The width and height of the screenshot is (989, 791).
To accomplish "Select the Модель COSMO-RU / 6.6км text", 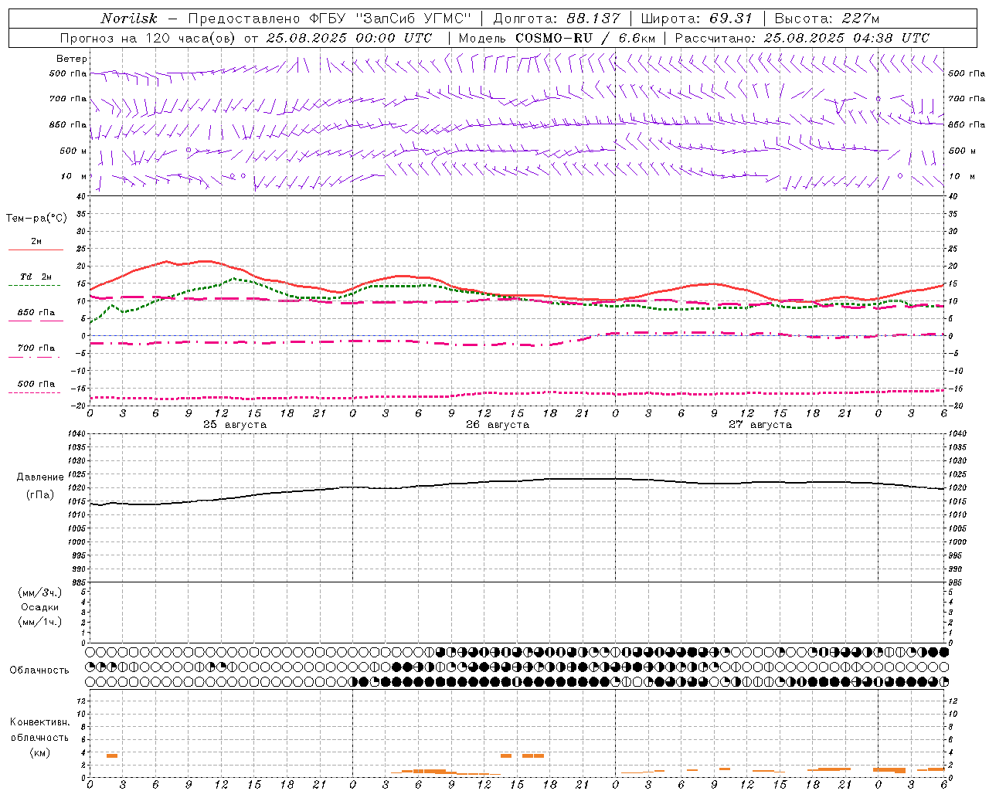I will pos(557,38).
